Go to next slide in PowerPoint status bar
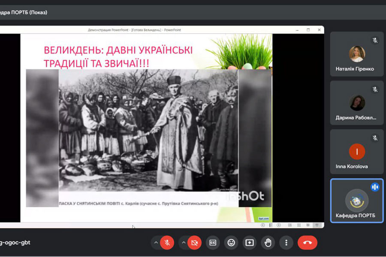 pos(278,225)
